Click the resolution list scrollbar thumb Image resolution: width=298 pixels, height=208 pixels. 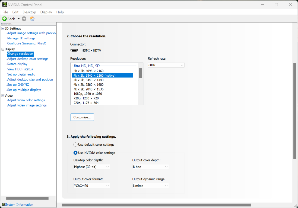tap(140, 73)
